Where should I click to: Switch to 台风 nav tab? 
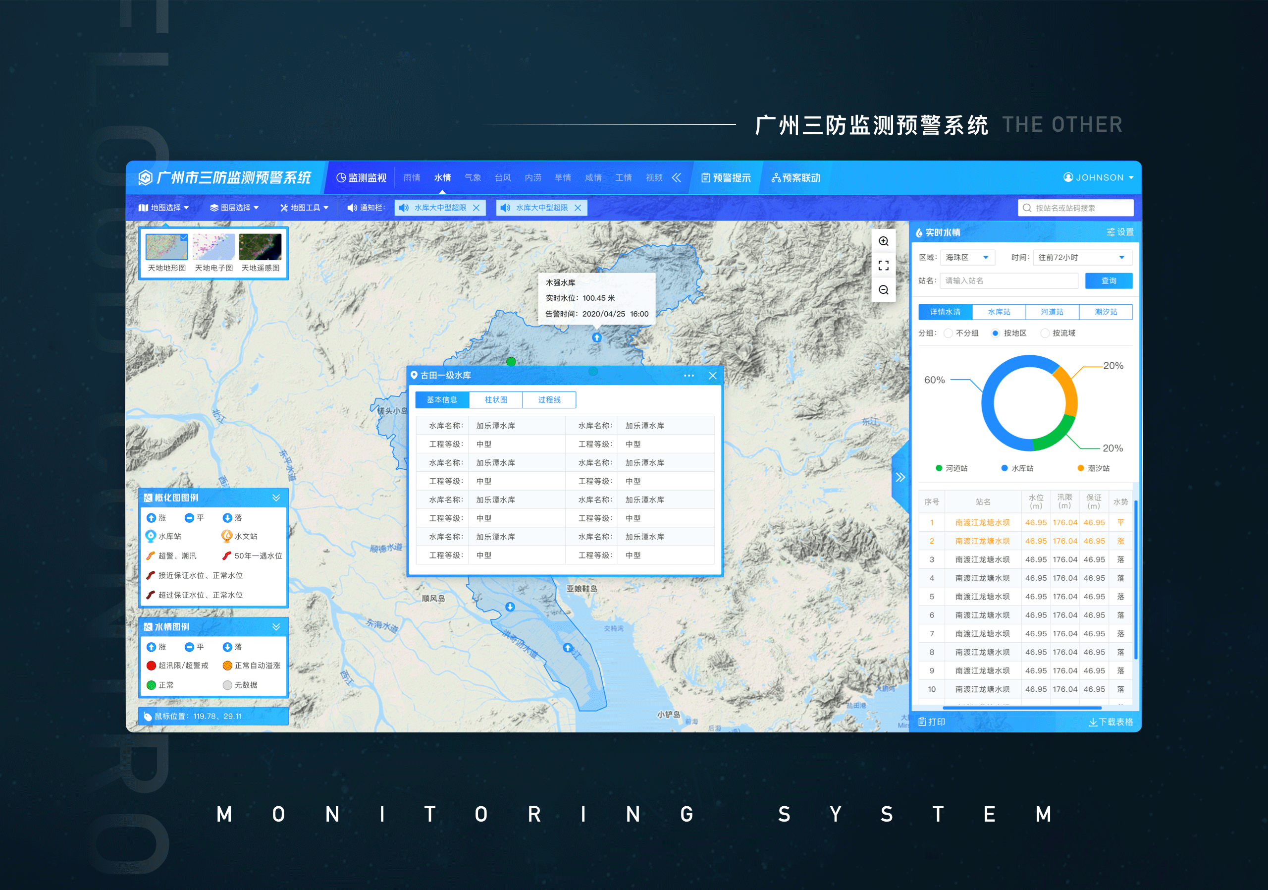click(503, 178)
